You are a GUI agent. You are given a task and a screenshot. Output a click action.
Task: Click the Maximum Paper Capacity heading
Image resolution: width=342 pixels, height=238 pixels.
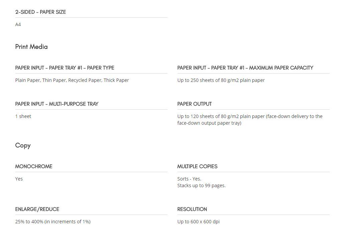pyautogui.click(x=245, y=68)
